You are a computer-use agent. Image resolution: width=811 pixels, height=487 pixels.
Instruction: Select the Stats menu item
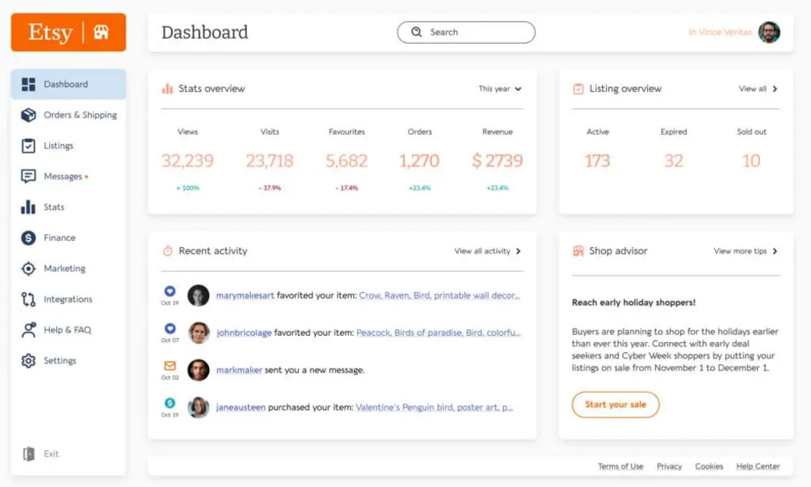point(69,207)
